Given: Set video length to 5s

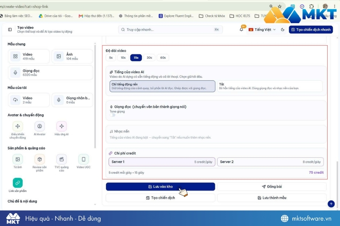Looking at the screenshot, I should (111, 58).
